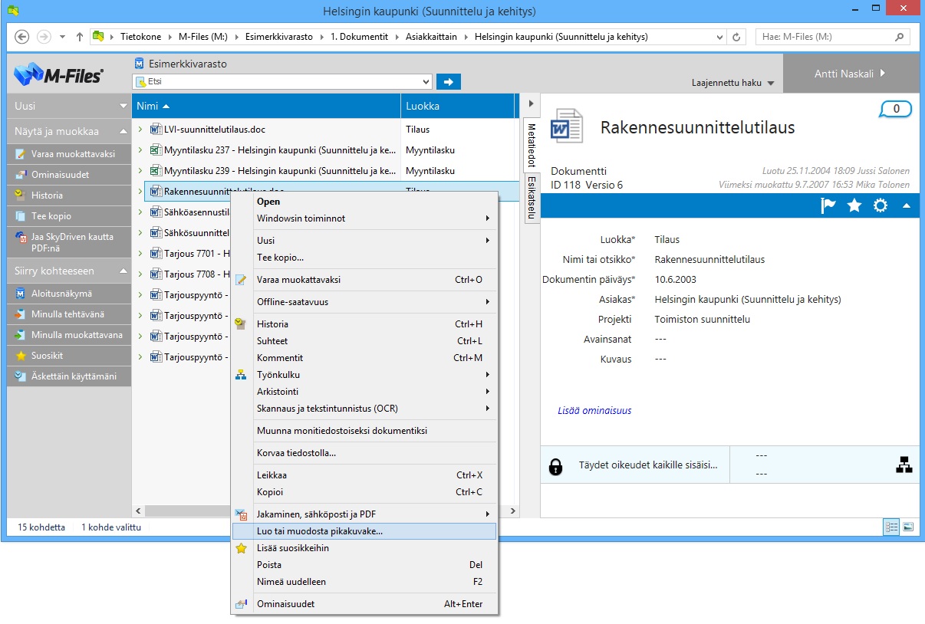Switch to the Esikatselu tab
This screenshot has height=624, width=925.
530,198
